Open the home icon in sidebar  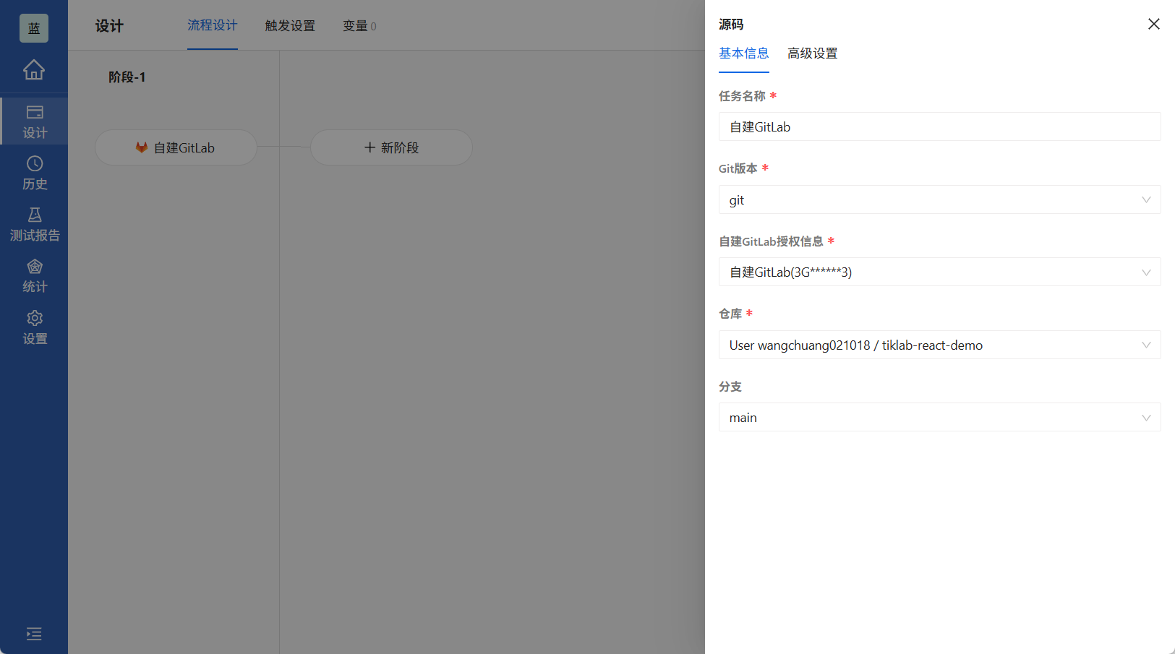tap(34, 70)
